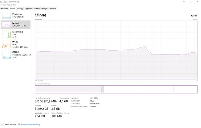Click the memory composition bar
201x128 pixels.
point(116,89)
